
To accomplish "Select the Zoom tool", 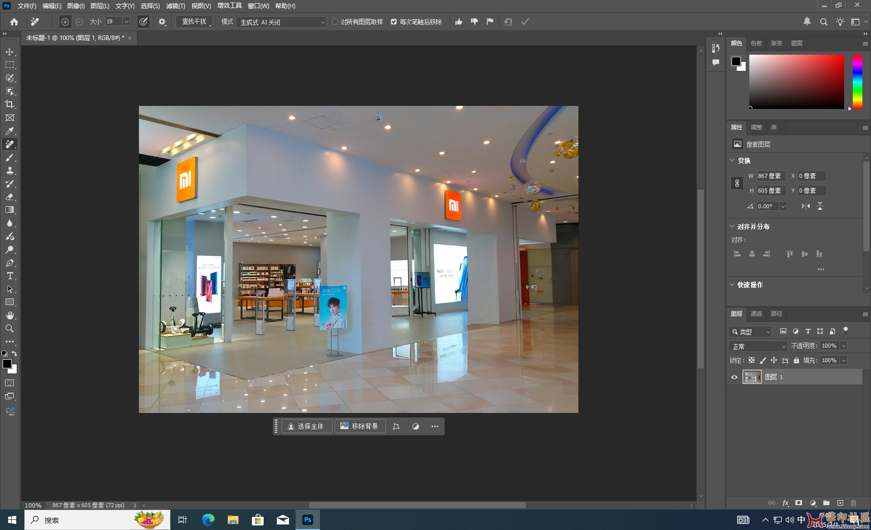I will [10, 328].
